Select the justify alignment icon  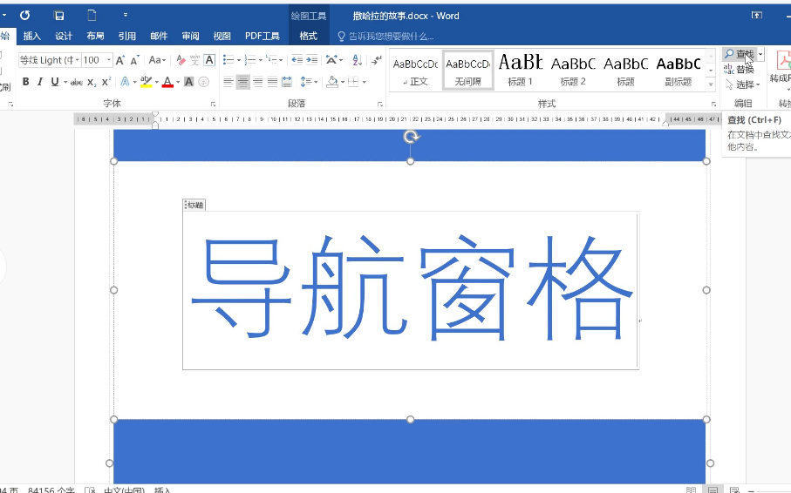[272, 82]
